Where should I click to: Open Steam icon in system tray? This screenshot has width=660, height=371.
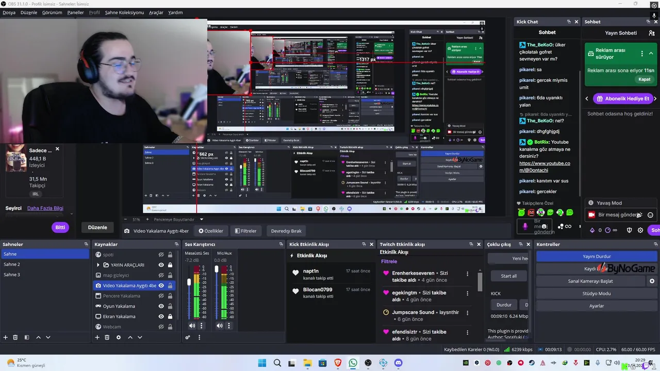coord(532,363)
